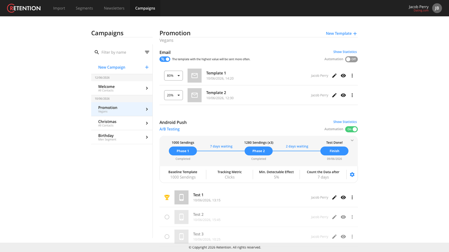Edit Test 1 with the pencil icon
Viewport: 449px width, 252px height.
tap(334, 198)
